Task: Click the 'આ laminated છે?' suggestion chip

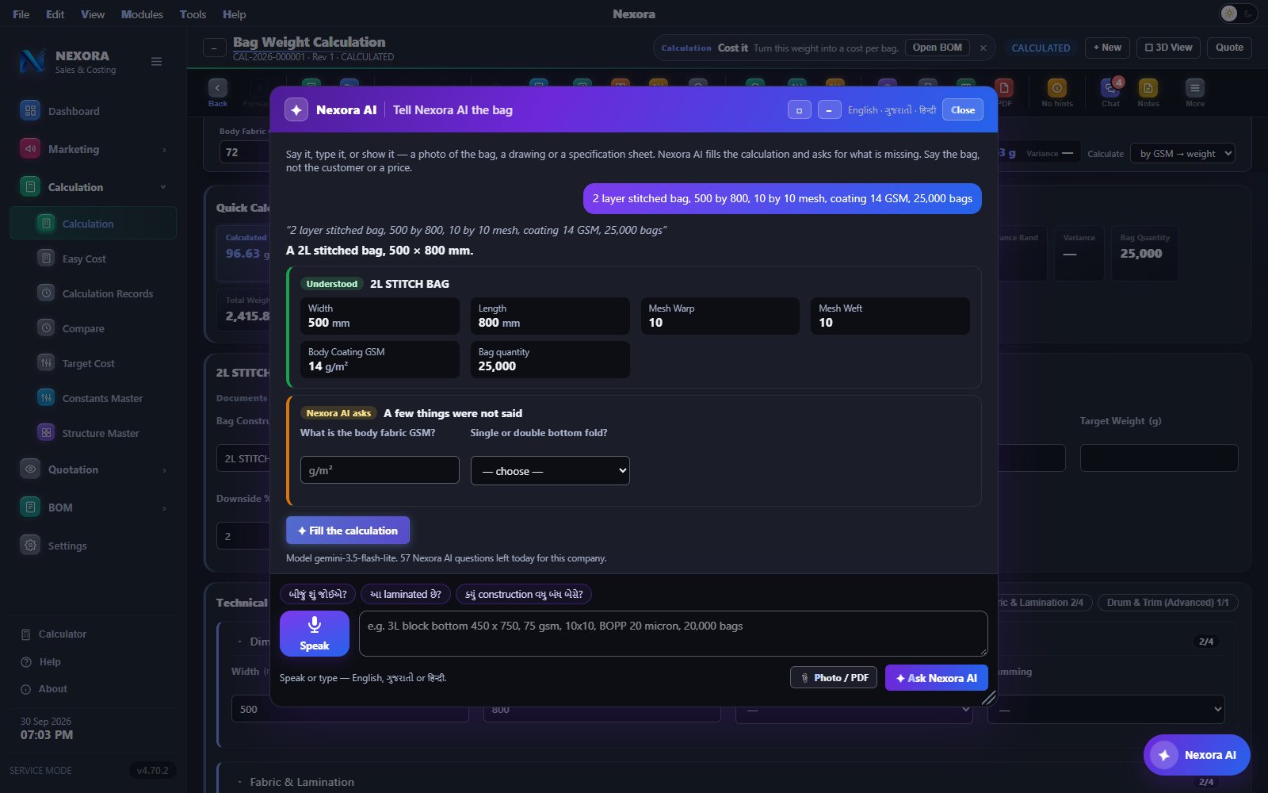Action: [406, 594]
